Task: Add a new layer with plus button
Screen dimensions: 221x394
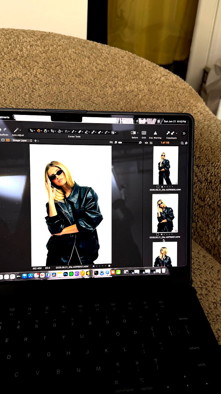Action: [x=35, y=141]
